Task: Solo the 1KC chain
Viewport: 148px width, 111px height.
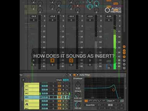Action: click(x=63, y=86)
